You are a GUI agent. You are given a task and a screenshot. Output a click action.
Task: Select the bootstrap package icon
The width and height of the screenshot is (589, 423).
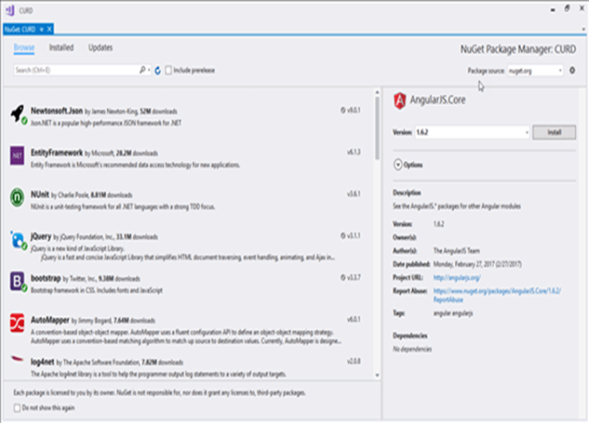[x=17, y=282]
